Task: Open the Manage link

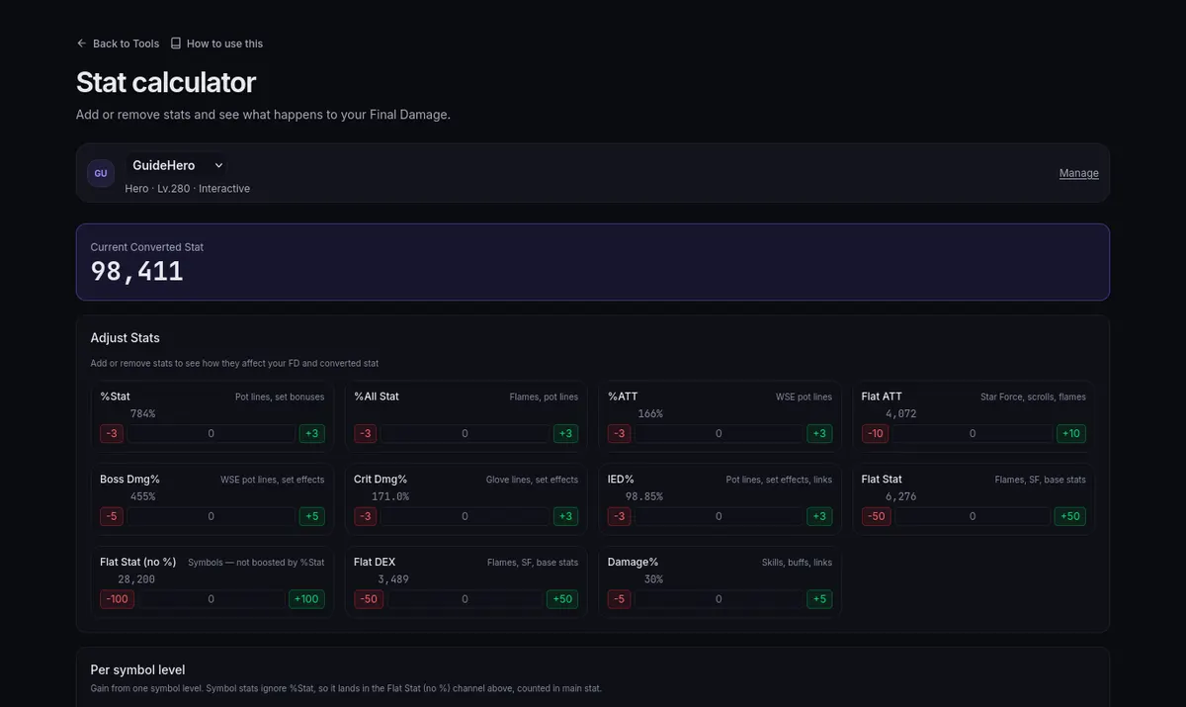Action: coord(1078,173)
